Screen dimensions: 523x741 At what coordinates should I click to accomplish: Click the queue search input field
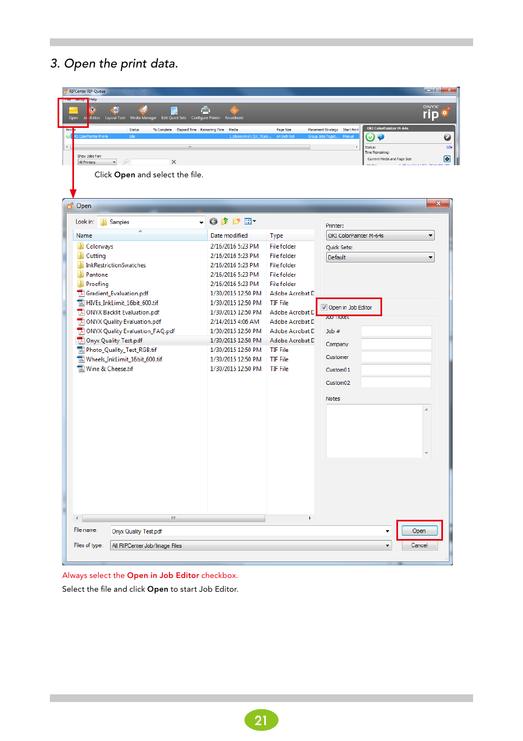150,162
